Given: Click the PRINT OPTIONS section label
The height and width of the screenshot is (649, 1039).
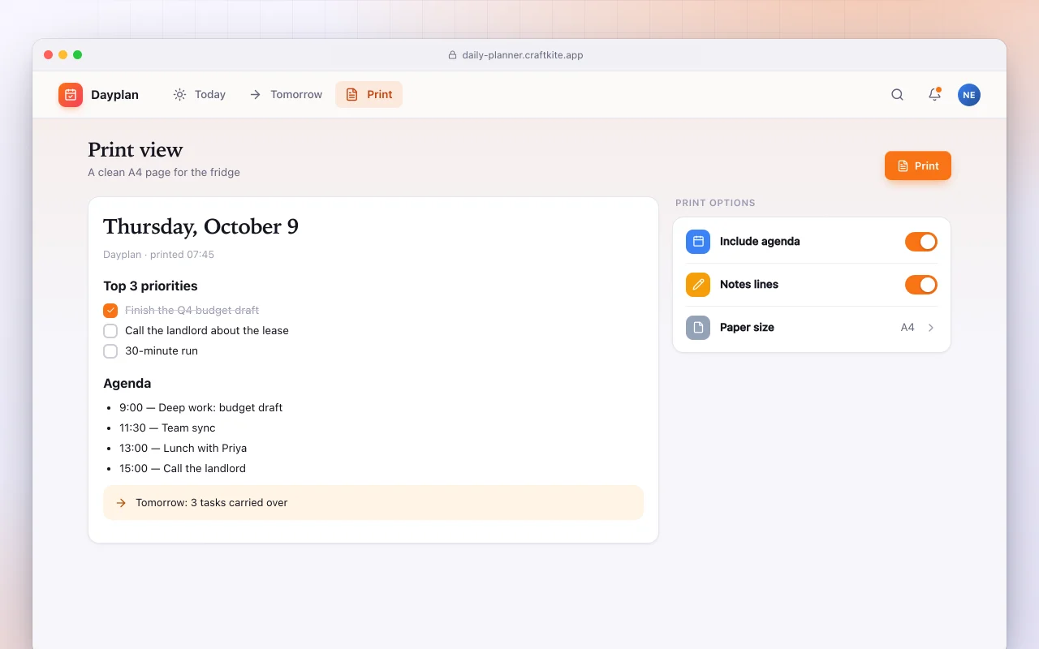Looking at the screenshot, I should pos(715,203).
